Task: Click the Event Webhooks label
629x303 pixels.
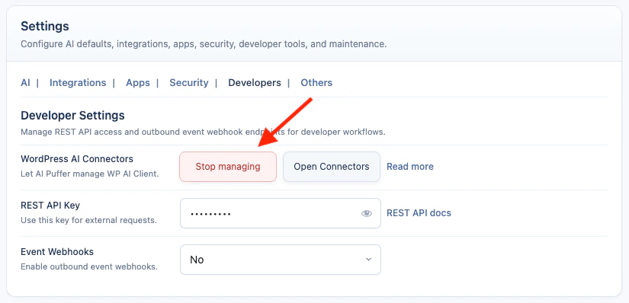Action: (57, 252)
